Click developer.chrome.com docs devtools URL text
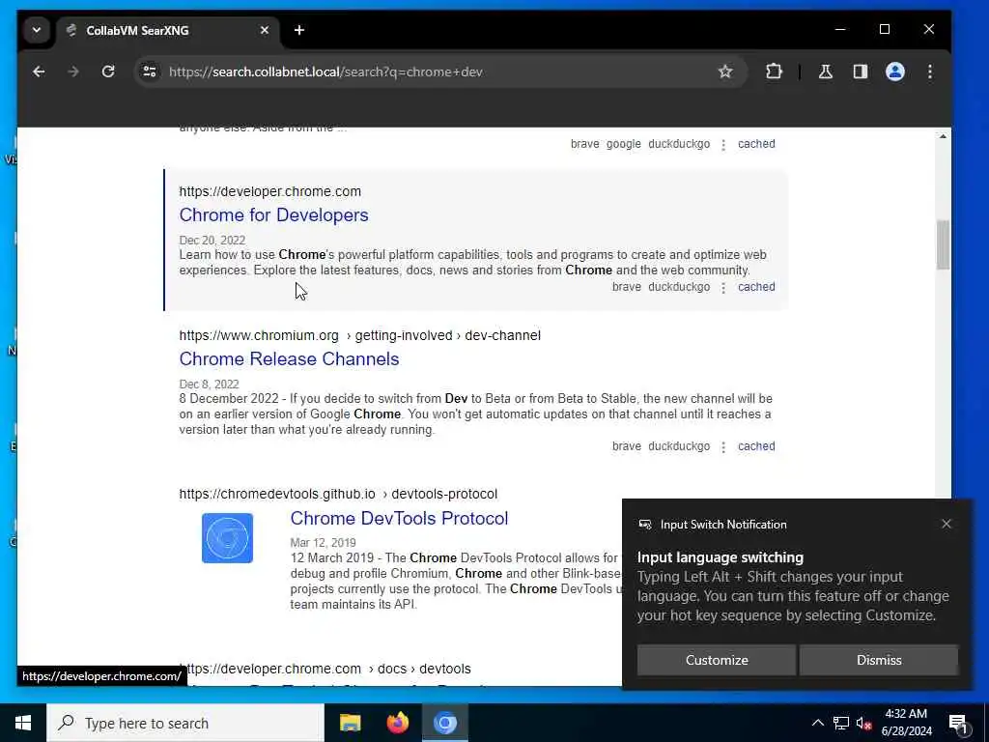 [328, 669]
